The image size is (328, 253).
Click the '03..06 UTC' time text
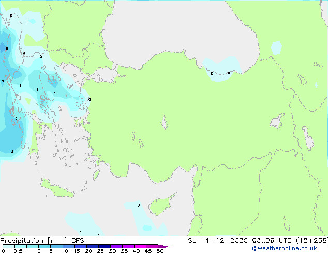pyautogui.click(x=272, y=241)
